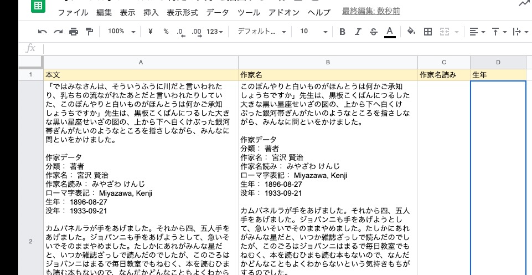Open merge cells options dropdown

pyautogui.click(x=457, y=32)
